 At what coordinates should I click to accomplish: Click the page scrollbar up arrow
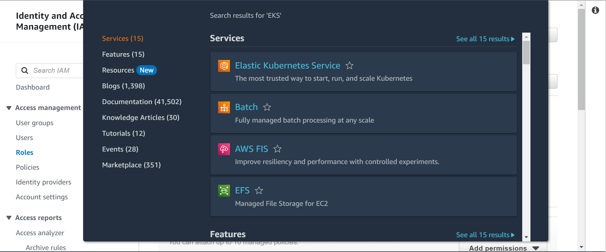coord(581,5)
